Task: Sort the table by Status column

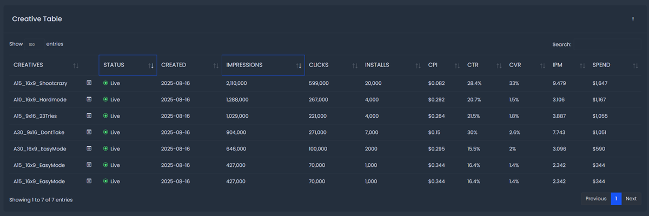Action: 128,65
